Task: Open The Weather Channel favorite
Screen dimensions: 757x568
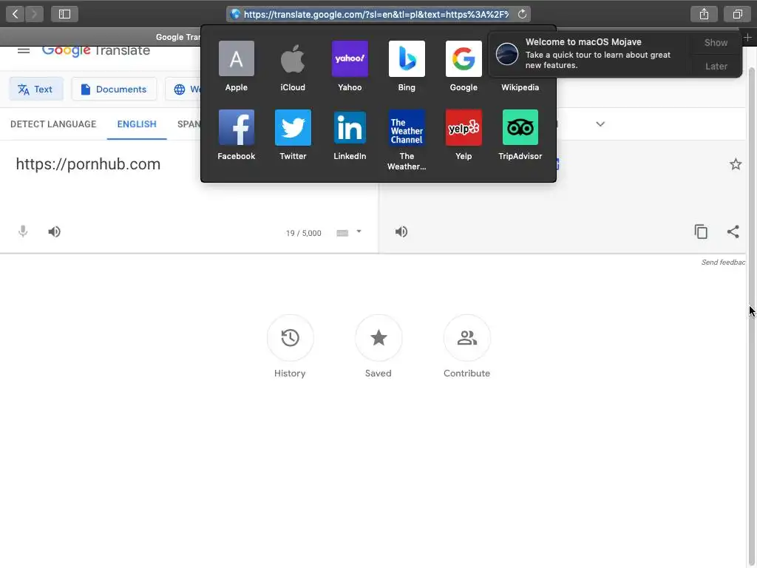Action: click(x=407, y=127)
